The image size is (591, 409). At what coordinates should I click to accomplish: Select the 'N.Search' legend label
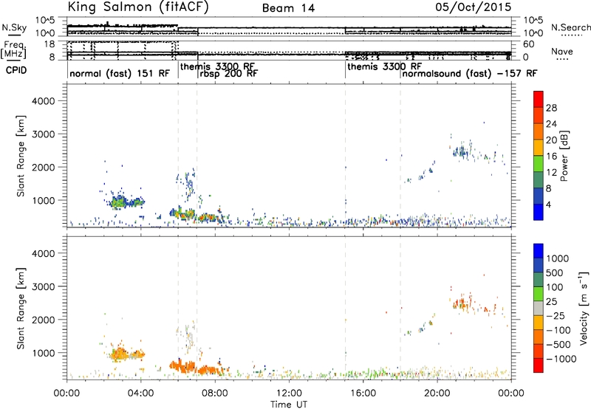[571, 27]
